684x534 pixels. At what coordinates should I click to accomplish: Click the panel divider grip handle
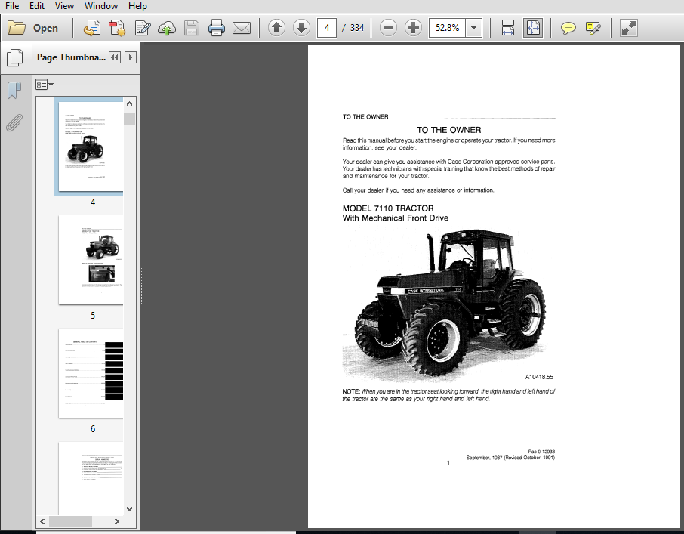click(142, 286)
